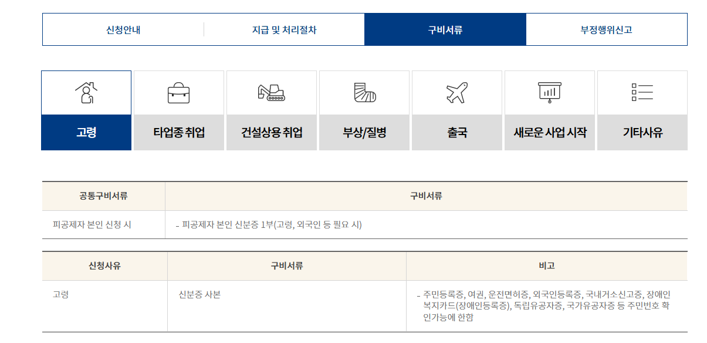This screenshot has width=707, height=343.
Task: Click the presentation chart icon for 새로운 사업 시작
Action: 549,92
